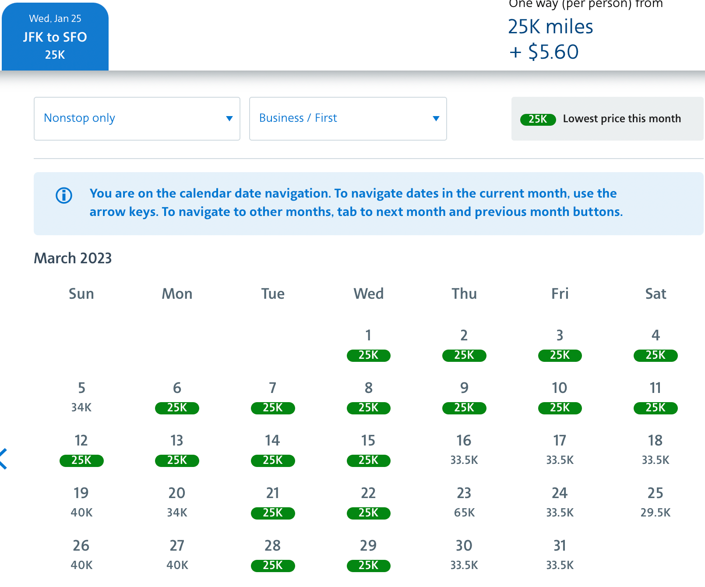Image resolution: width=705 pixels, height=587 pixels.
Task: Click the Sun column header
Action: pos(81,294)
